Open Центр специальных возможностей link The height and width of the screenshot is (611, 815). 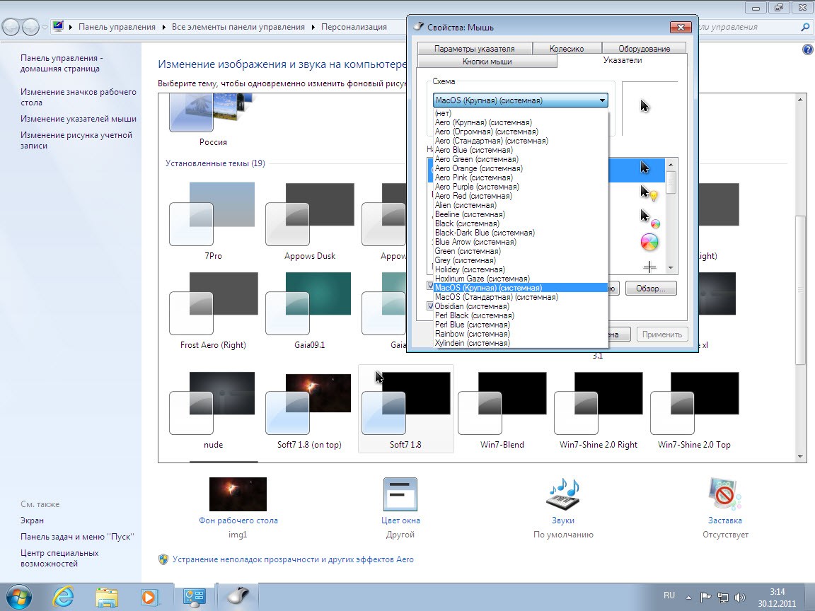59,559
